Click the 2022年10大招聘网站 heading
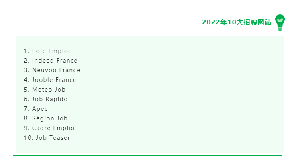The width and height of the screenshot is (294, 161). (237, 22)
